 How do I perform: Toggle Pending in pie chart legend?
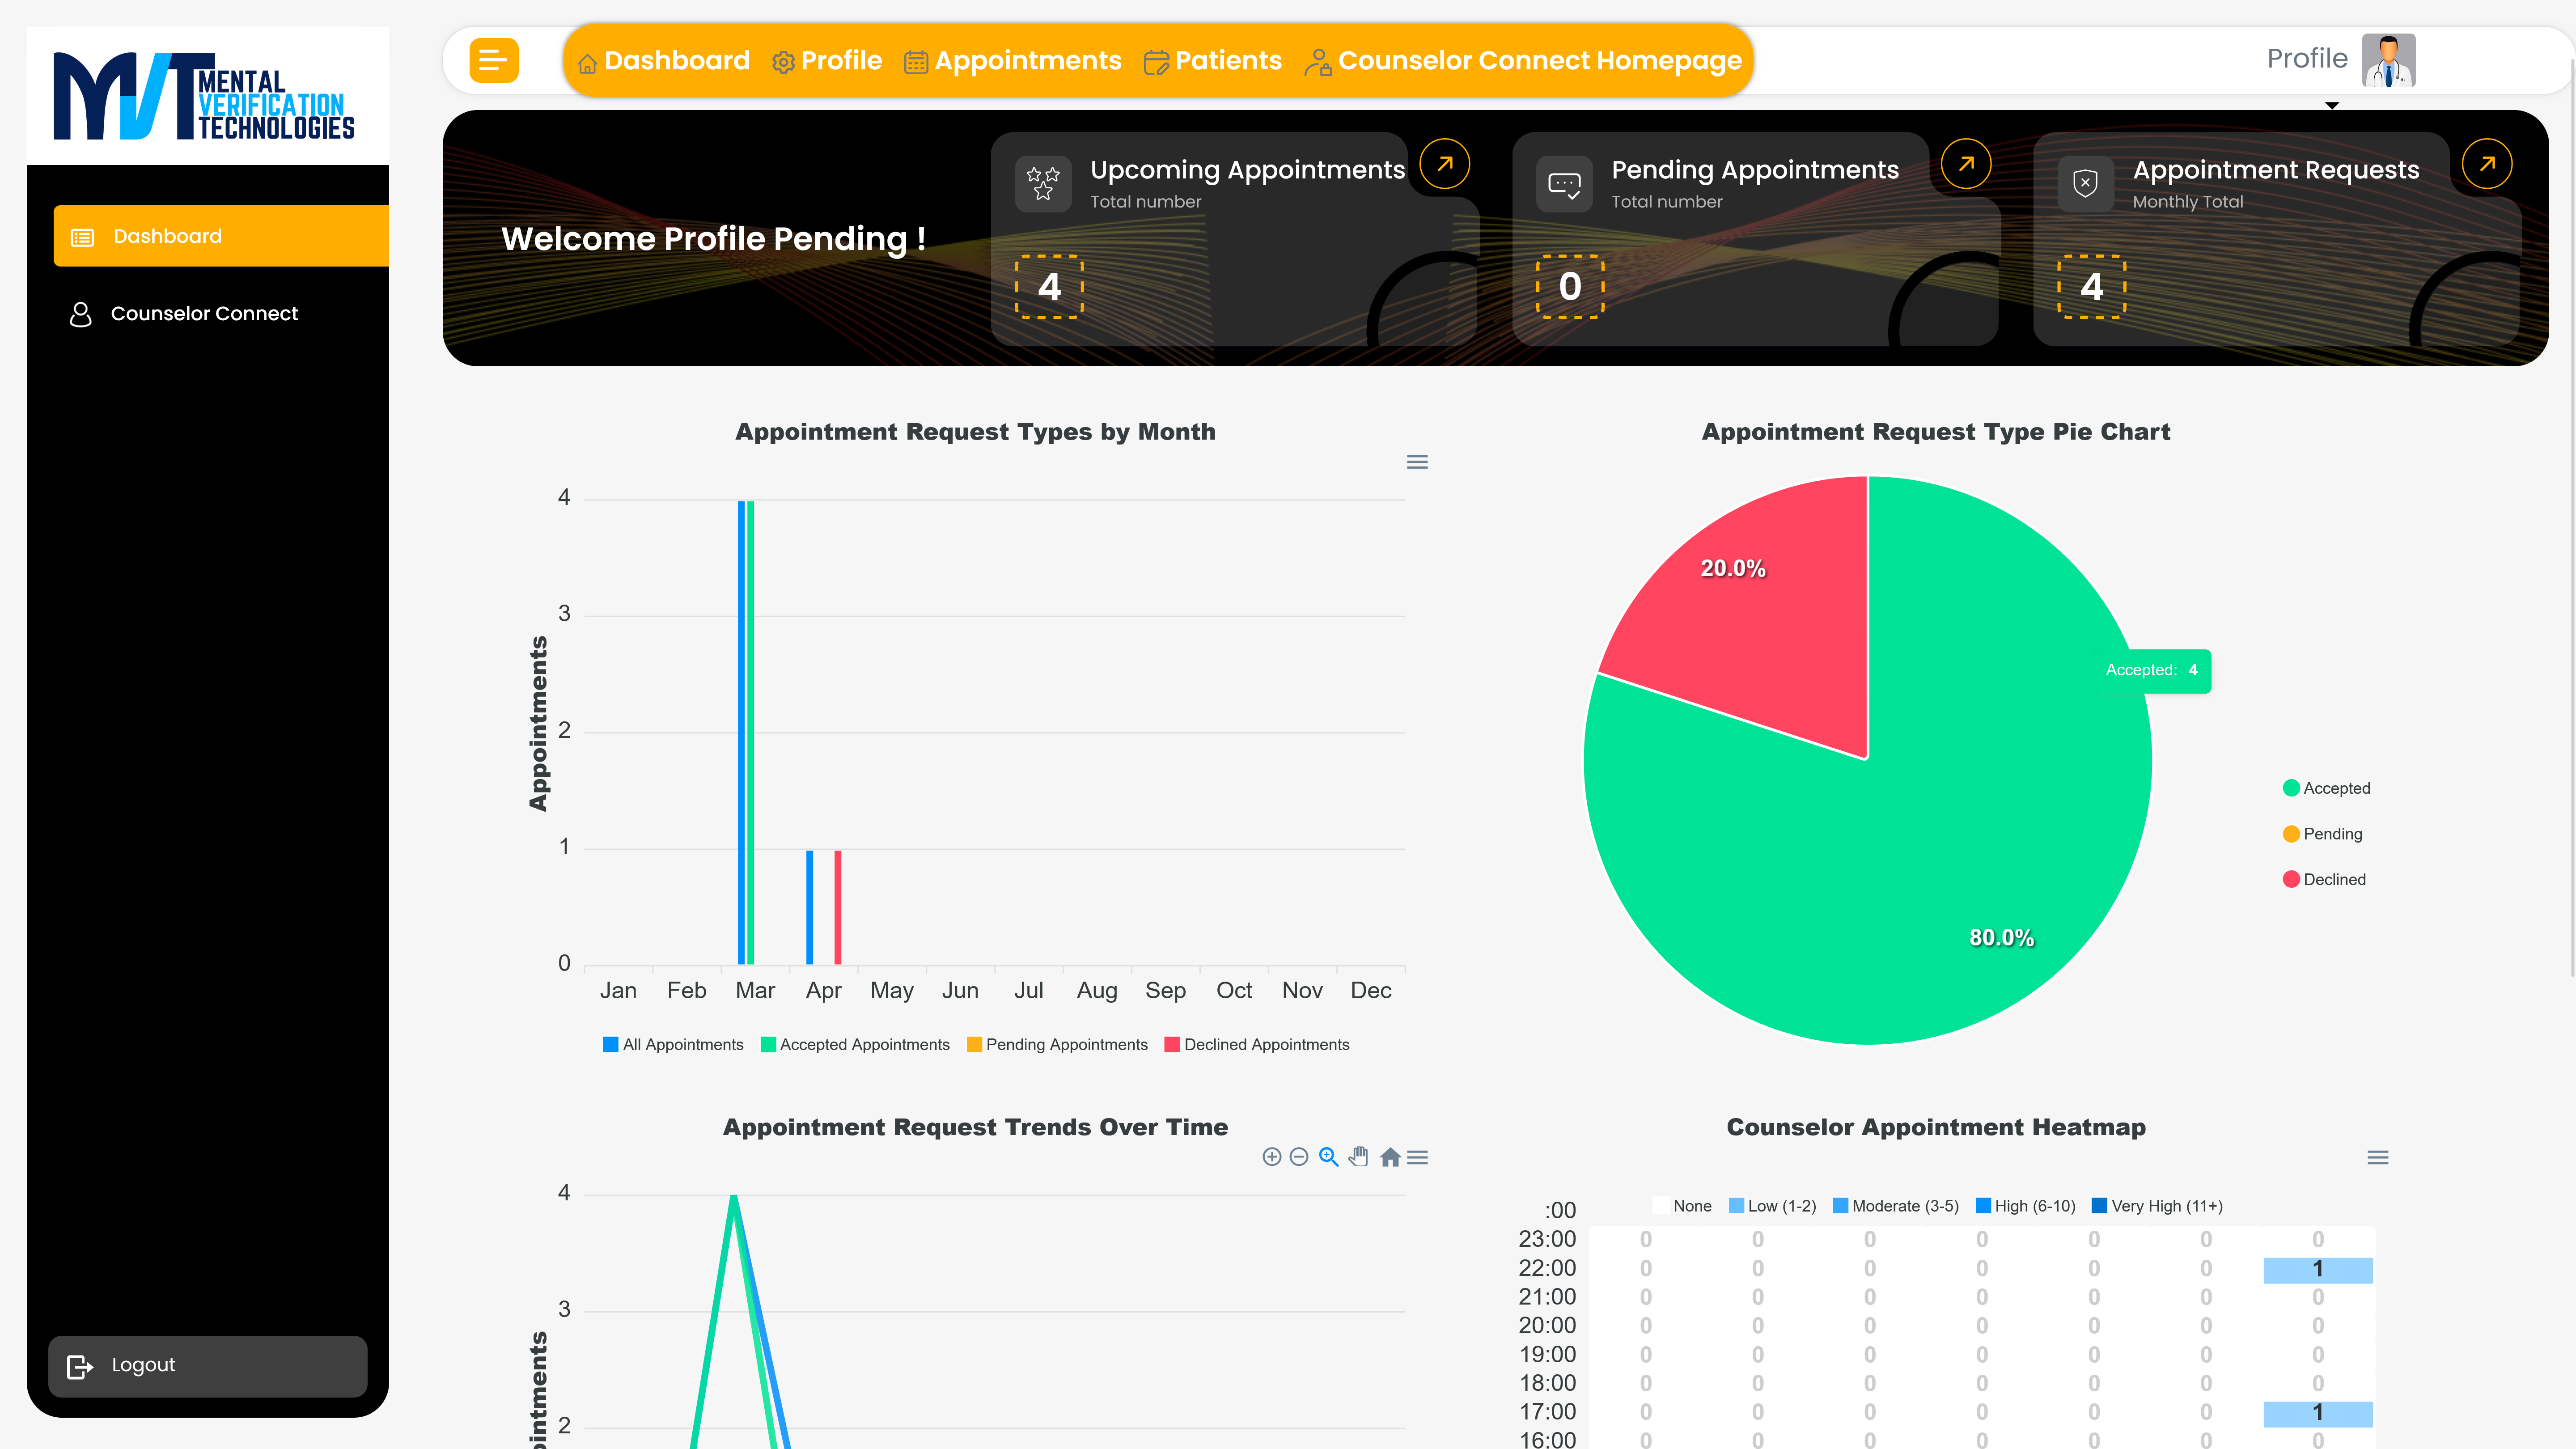pos(2322,834)
